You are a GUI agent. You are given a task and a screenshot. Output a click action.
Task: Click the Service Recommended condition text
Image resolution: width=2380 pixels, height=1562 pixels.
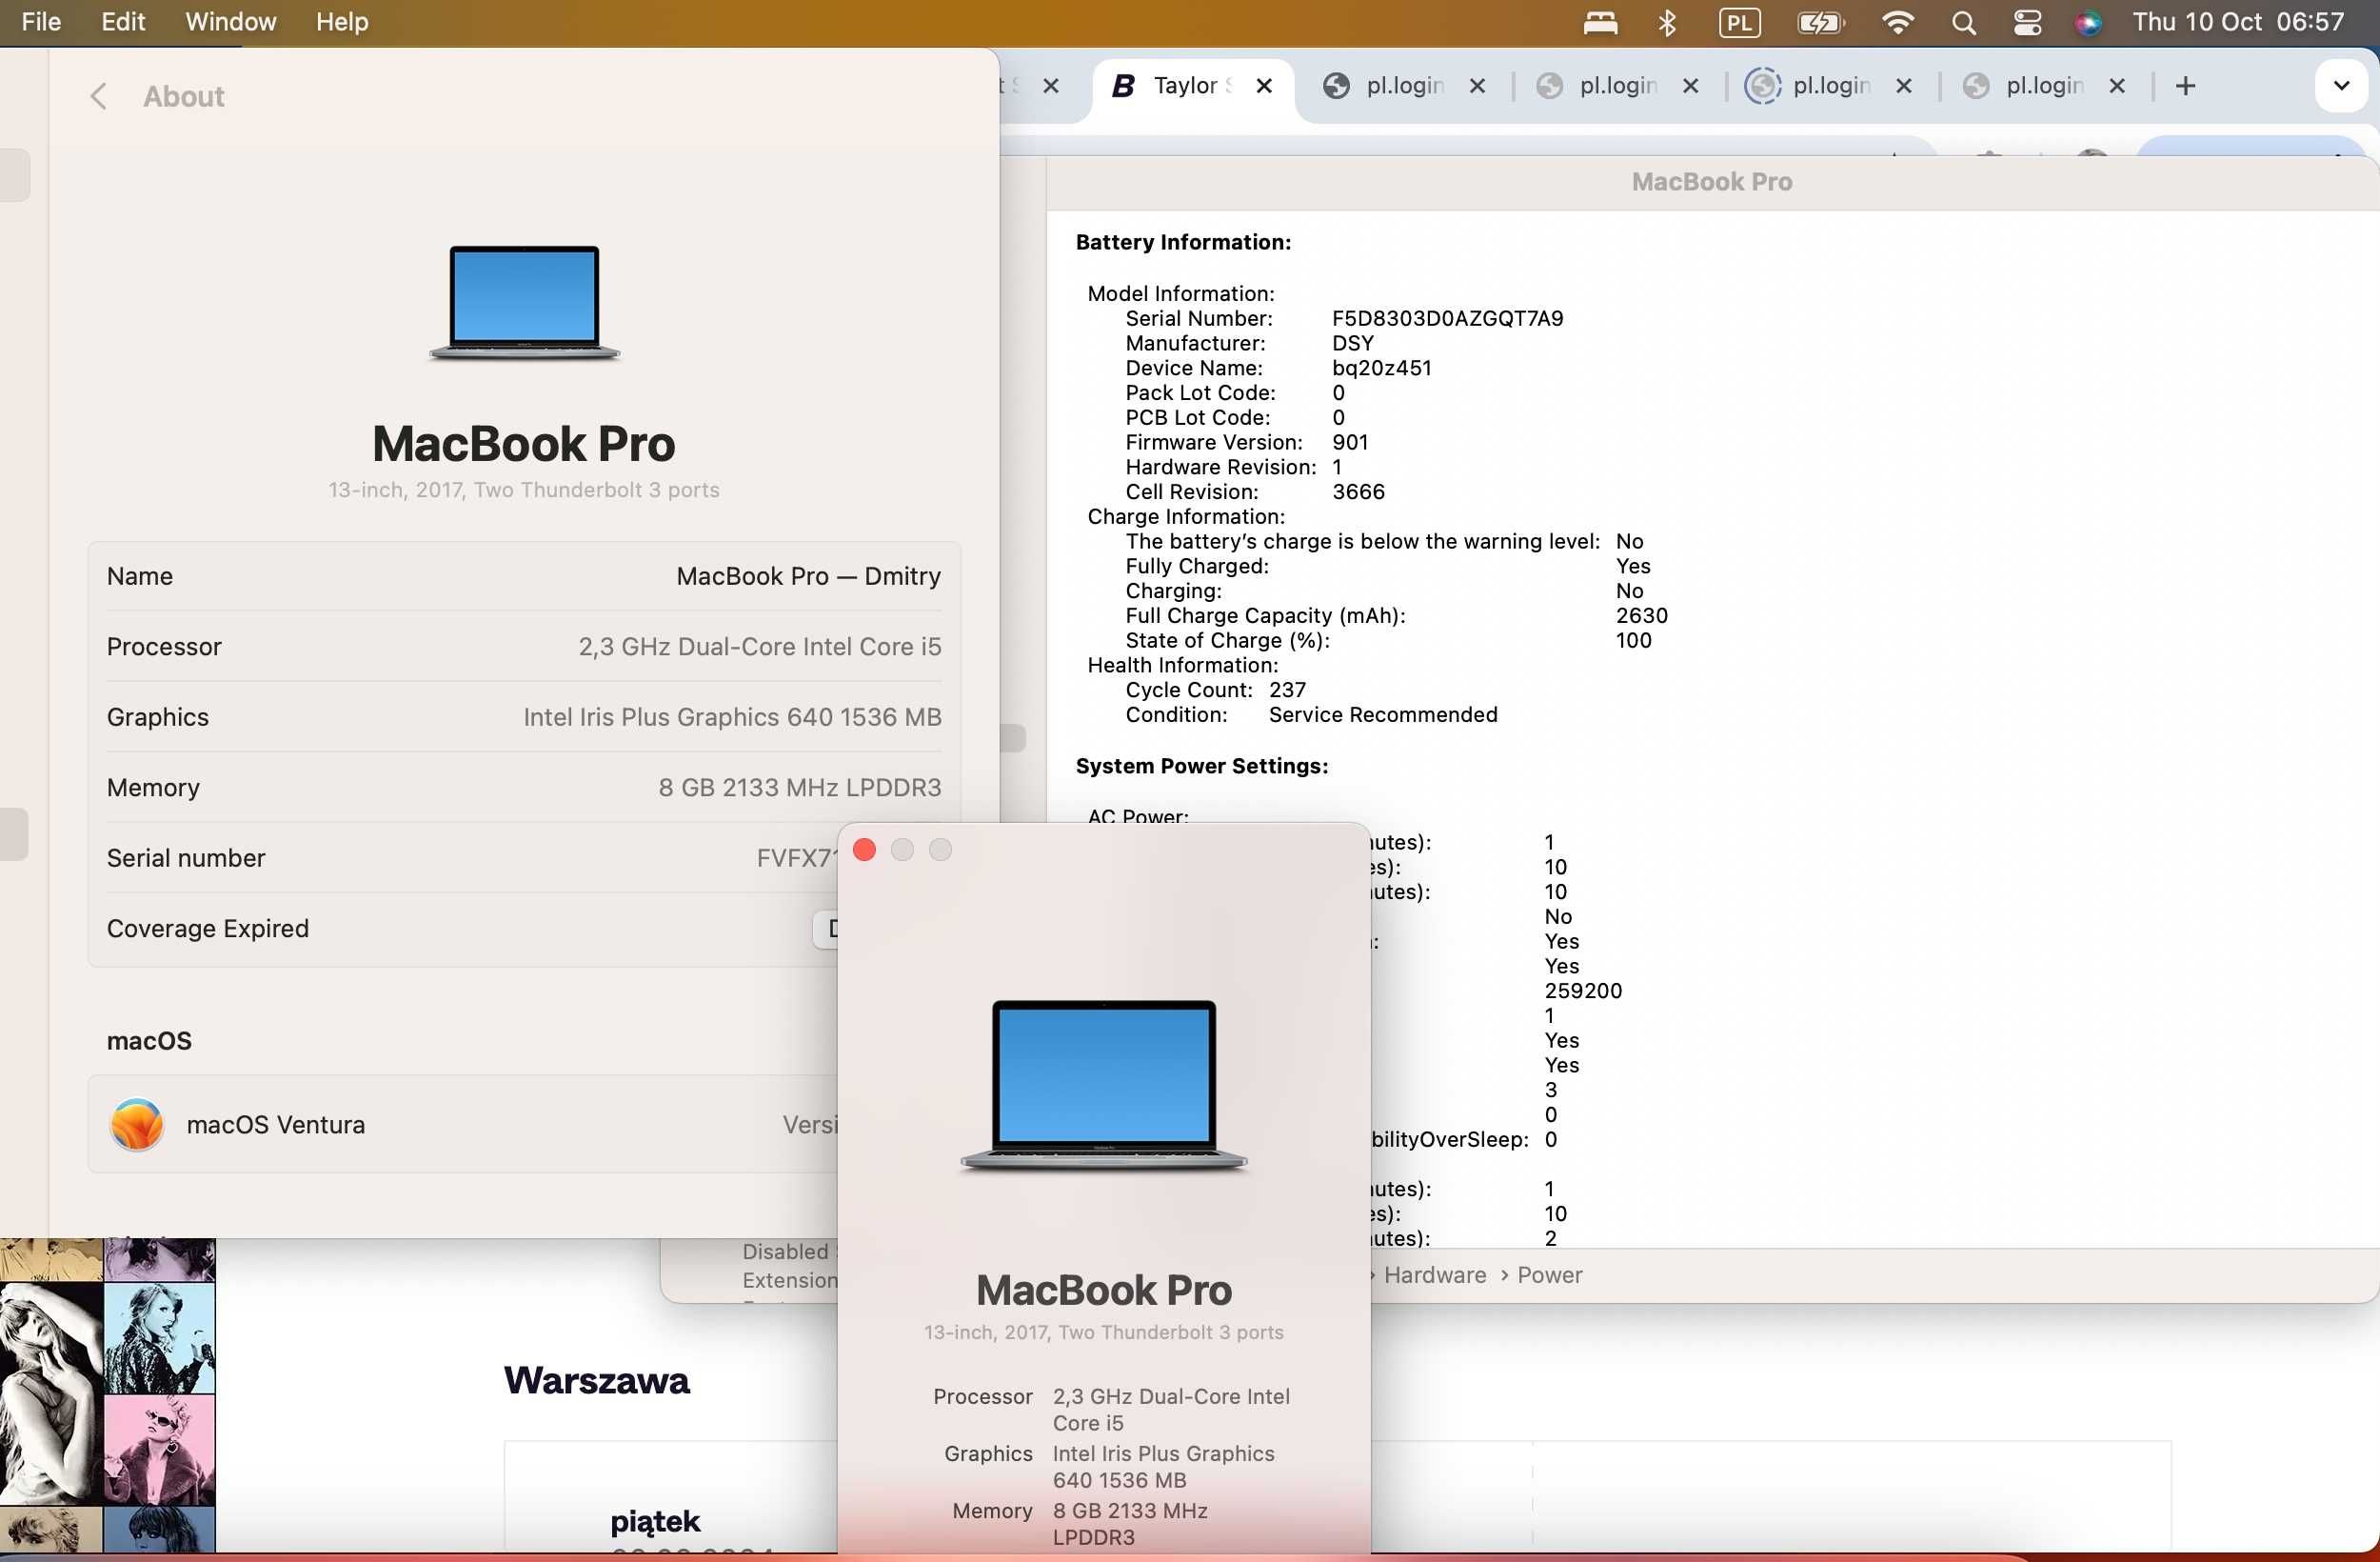tap(1383, 714)
